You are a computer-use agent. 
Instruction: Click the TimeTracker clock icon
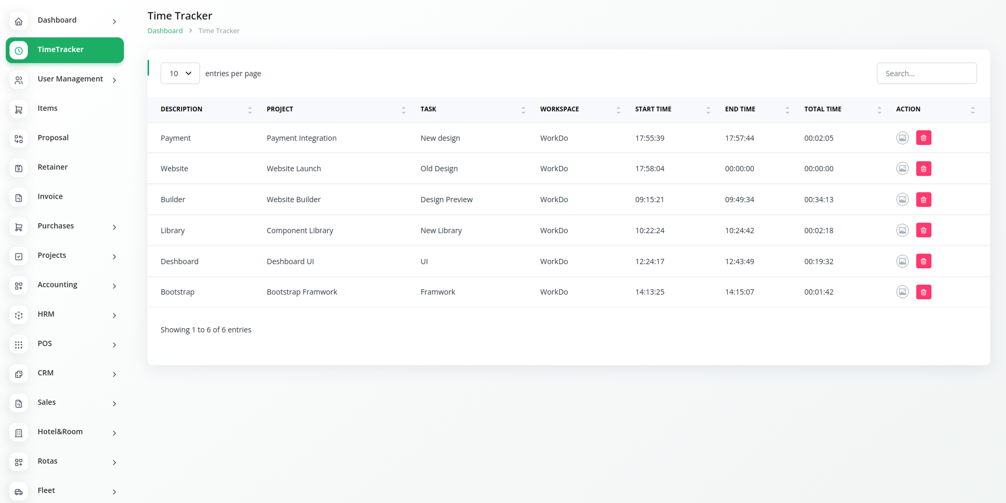[18, 50]
